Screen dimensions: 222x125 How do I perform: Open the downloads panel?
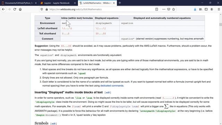(x=195, y=9)
